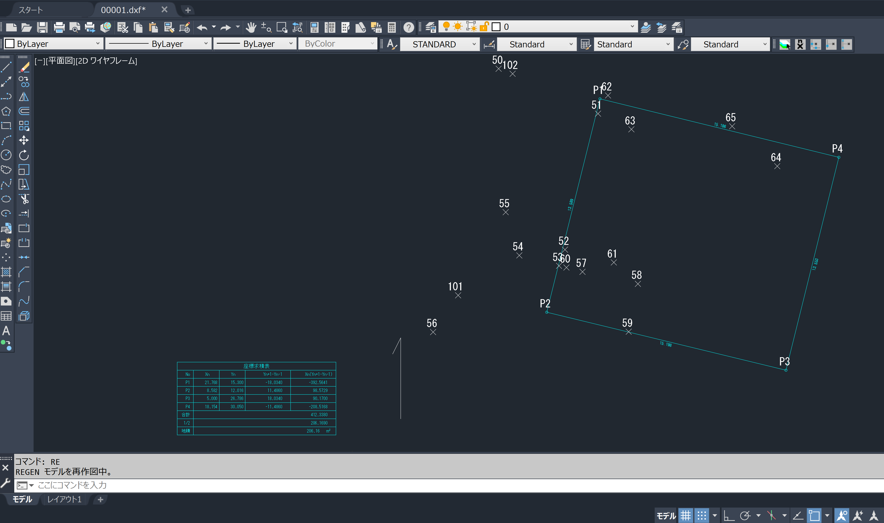This screenshot has height=523, width=884.
Task: Click the viewport [-] controls label
Action: (x=39, y=61)
